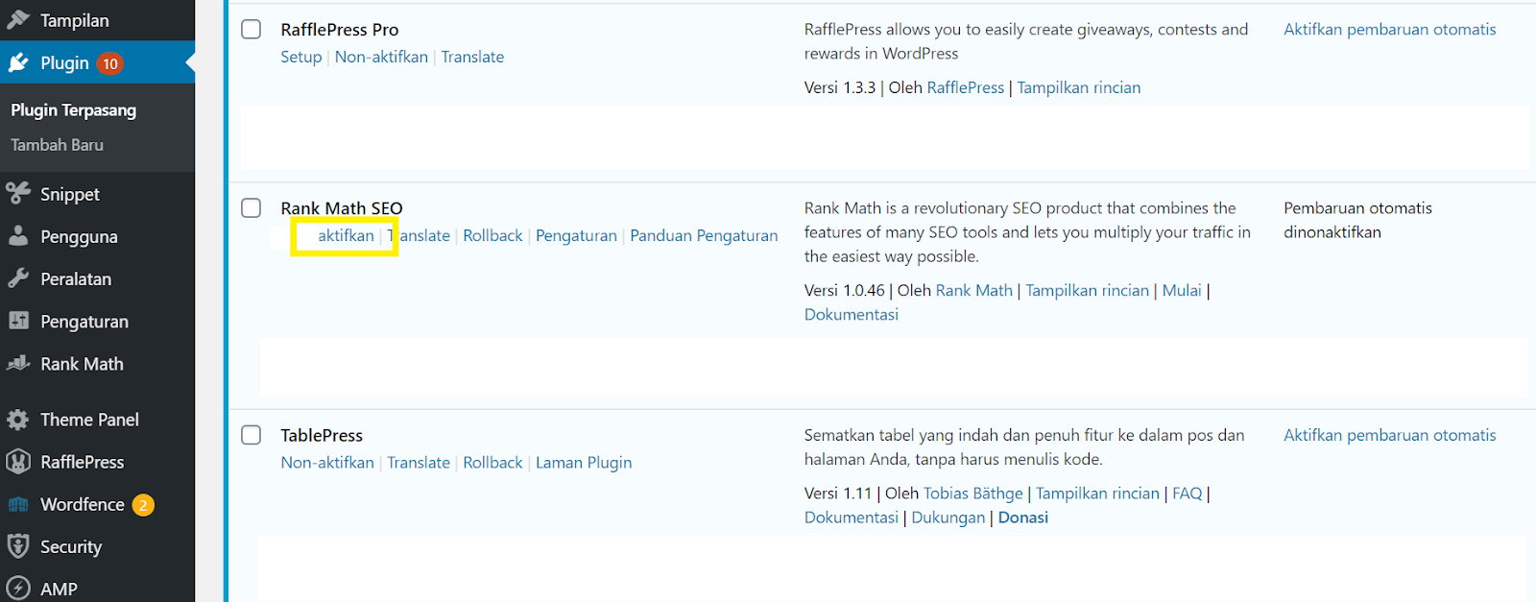Click Rollback under Rank Math SEO
1536x602 pixels.
(492, 235)
